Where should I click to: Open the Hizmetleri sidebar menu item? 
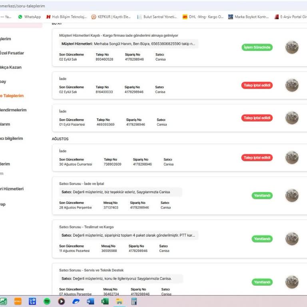click(x=12, y=189)
